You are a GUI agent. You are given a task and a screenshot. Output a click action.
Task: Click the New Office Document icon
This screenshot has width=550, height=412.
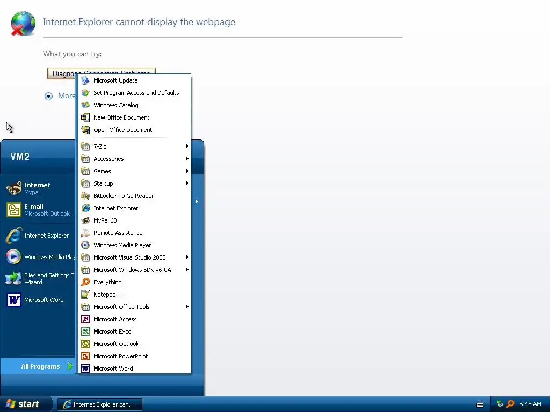[85, 117]
